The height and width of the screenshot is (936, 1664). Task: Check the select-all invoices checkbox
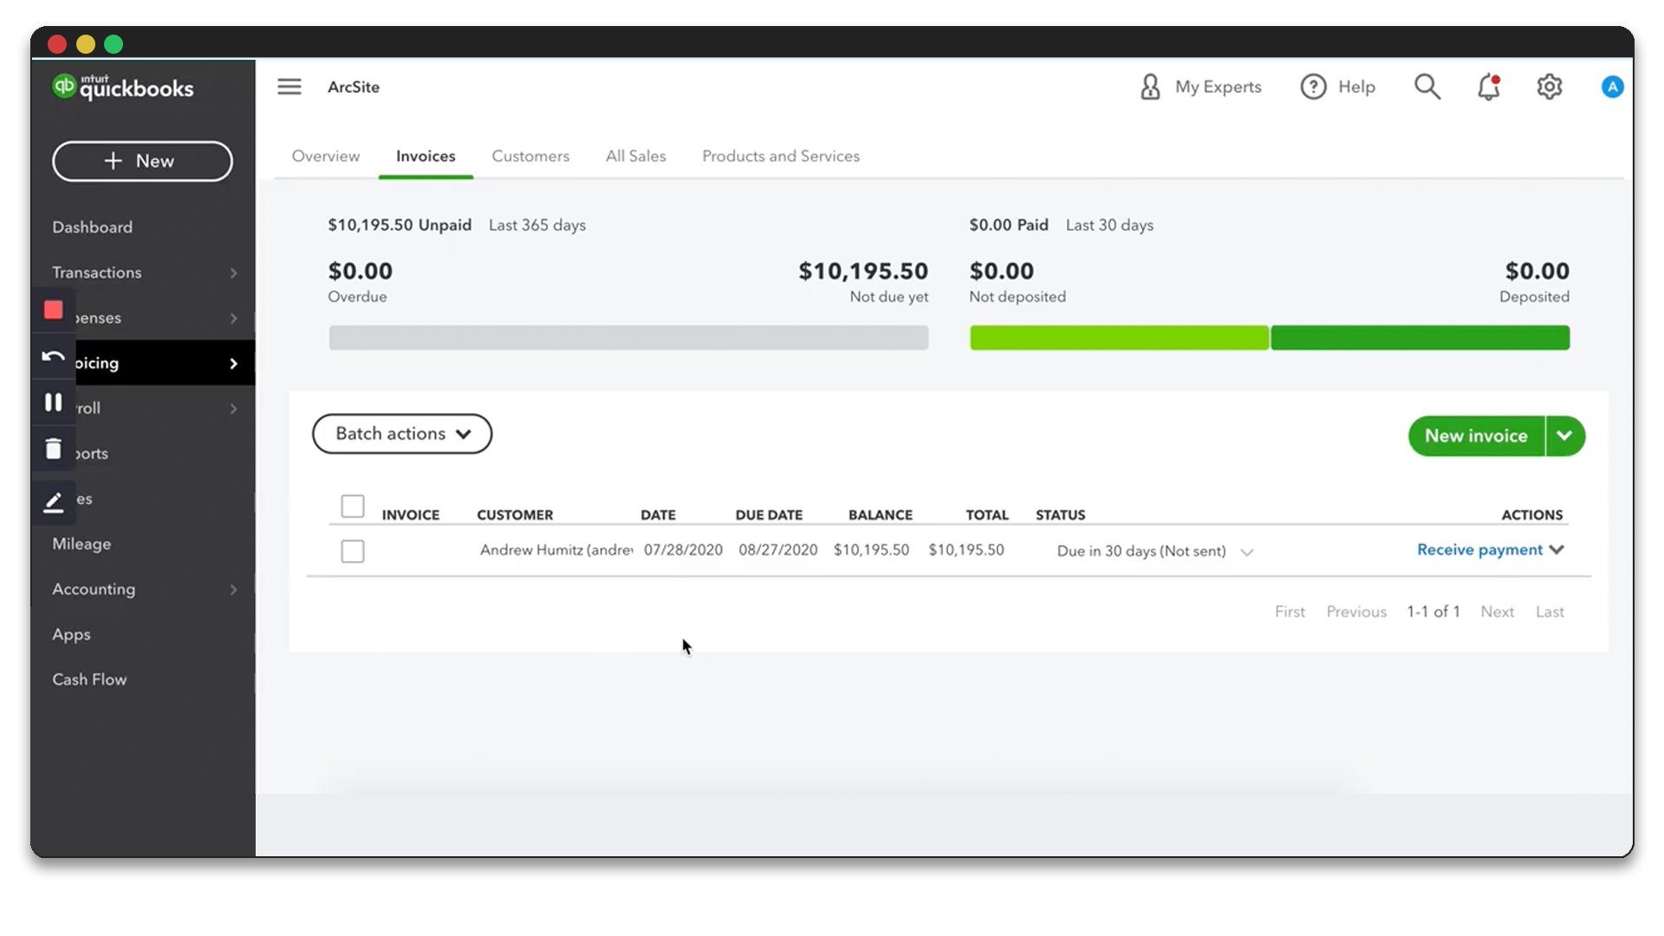tap(353, 506)
